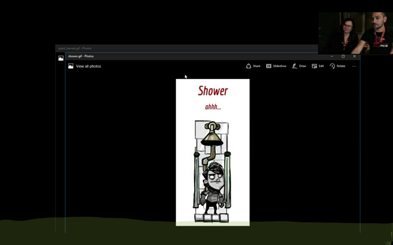Click the shower.gif image in the viewer
This screenshot has width=393, height=245.
[213, 152]
